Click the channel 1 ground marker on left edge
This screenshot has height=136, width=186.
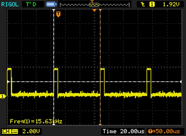(3, 97)
